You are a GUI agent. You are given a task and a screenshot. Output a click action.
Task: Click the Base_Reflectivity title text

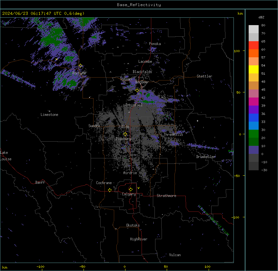(x=139, y=5)
